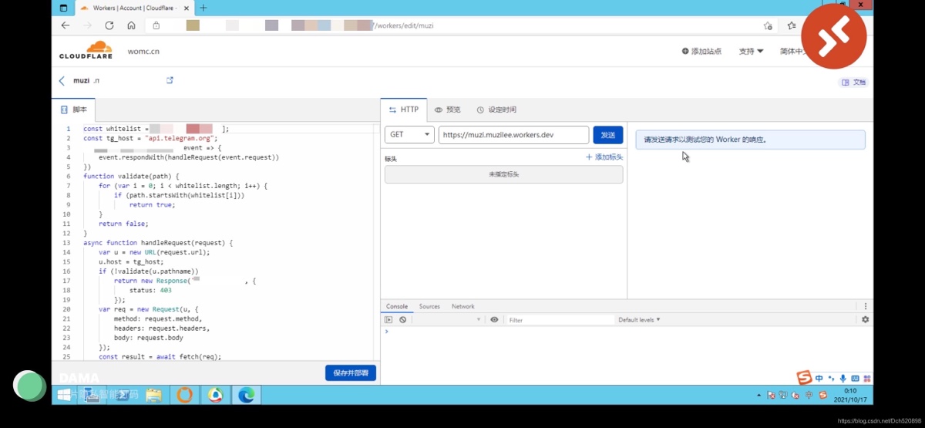
Task: Click the tab actions menu icon
Action: point(63,8)
